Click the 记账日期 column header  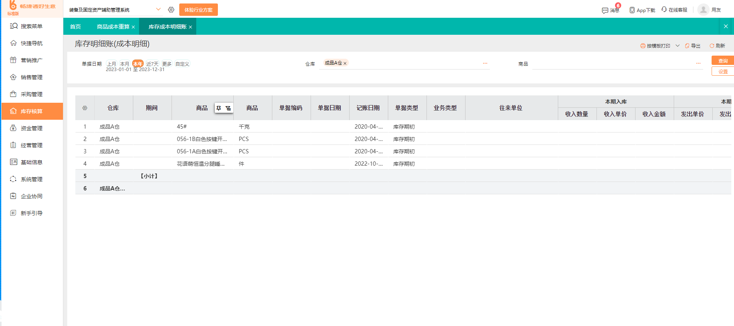368,108
